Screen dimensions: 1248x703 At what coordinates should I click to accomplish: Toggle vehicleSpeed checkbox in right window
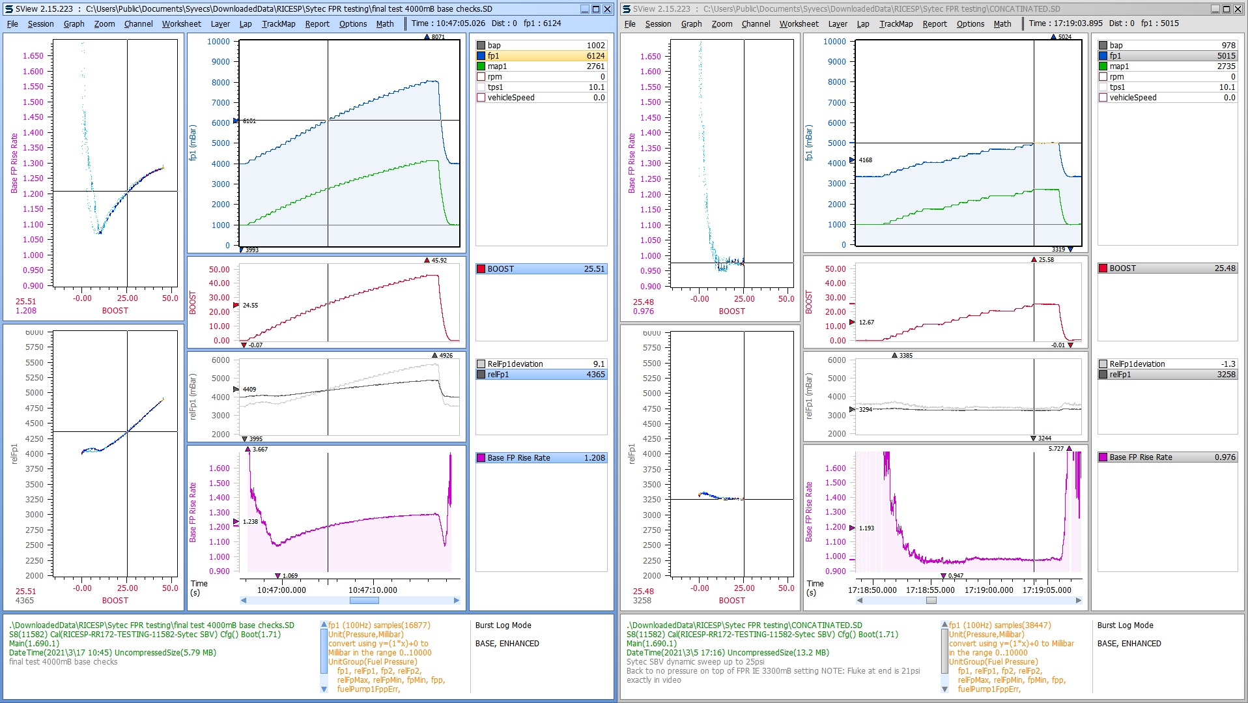pyautogui.click(x=1103, y=98)
